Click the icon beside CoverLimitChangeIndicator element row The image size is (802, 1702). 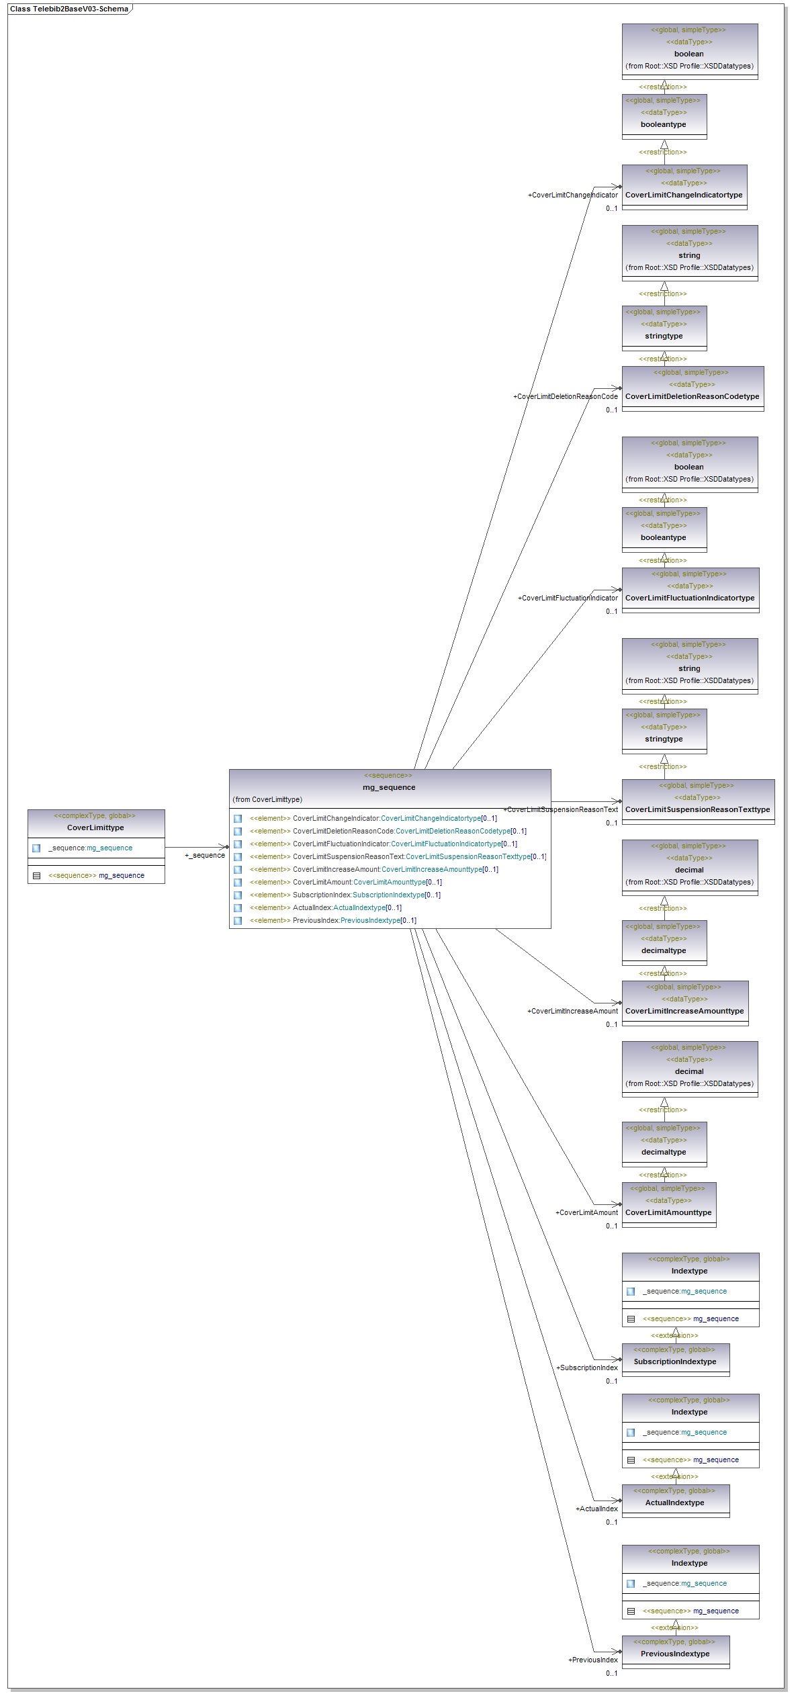pyautogui.click(x=238, y=819)
